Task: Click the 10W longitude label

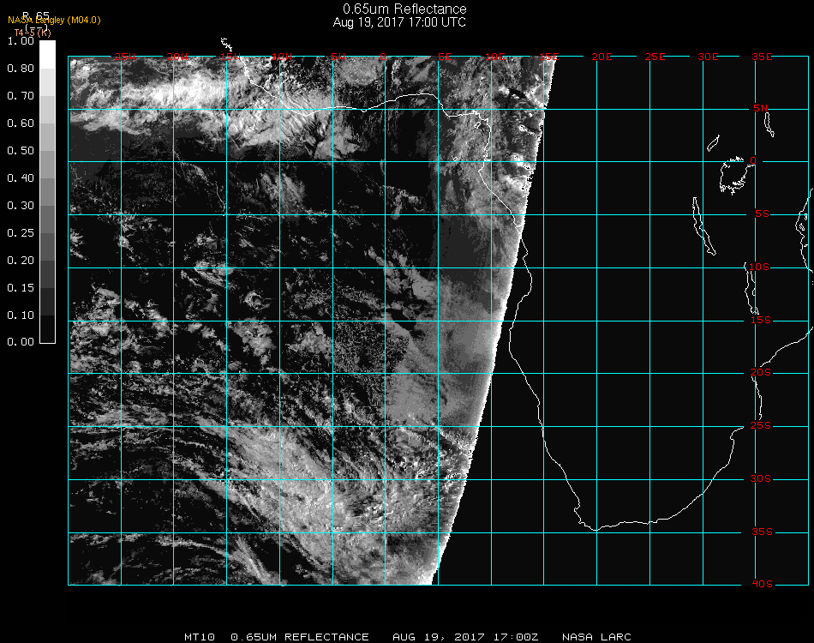Action: point(282,57)
